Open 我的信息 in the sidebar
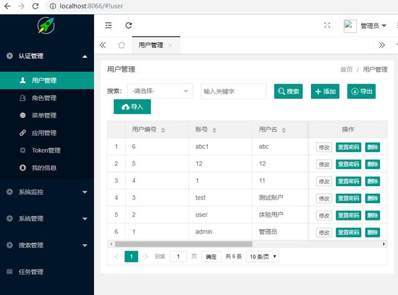Viewport: 398px width, 295px height. 47,168
